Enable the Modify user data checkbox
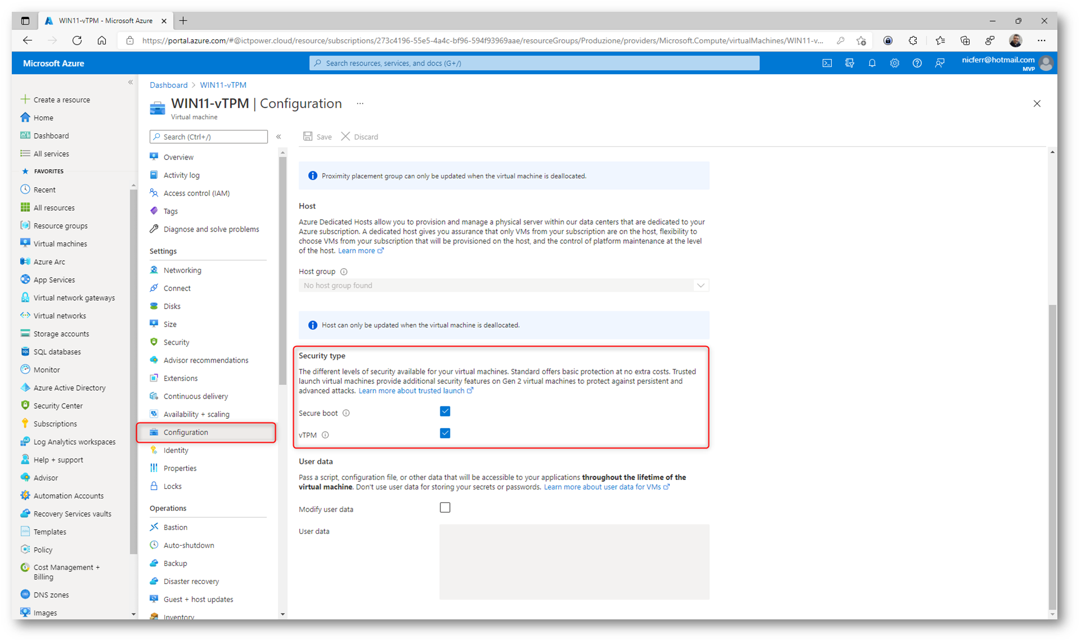 (445, 508)
